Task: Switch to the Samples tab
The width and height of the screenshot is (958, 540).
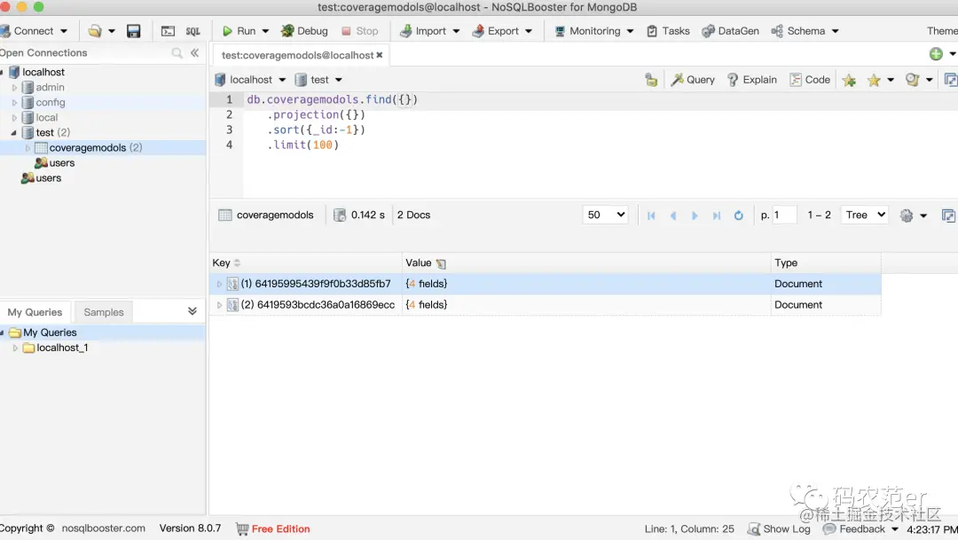Action: [103, 312]
